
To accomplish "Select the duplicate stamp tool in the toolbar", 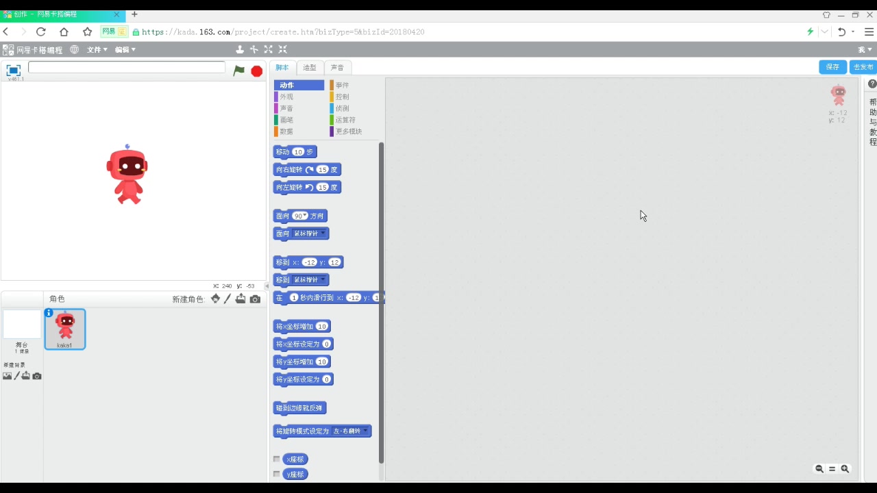I will (x=240, y=49).
